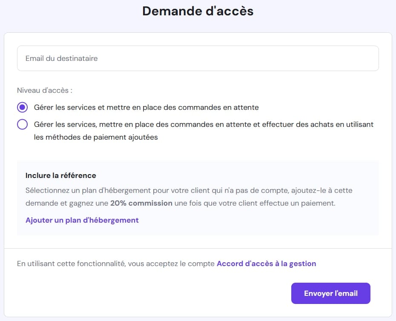Select the first access level radio button

tap(22, 107)
